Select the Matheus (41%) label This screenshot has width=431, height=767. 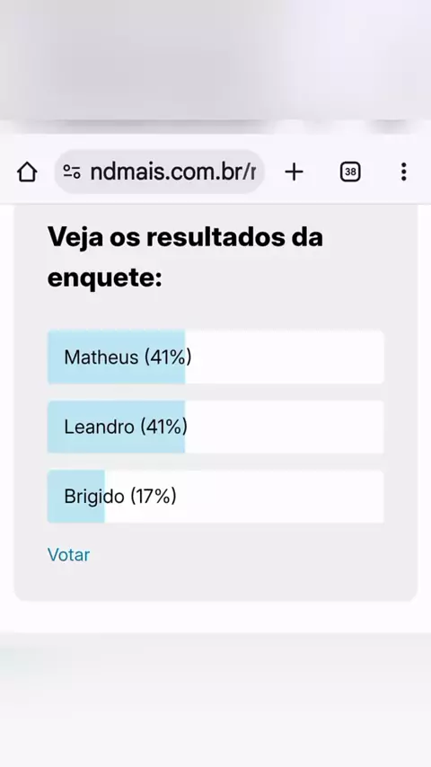point(128,357)
